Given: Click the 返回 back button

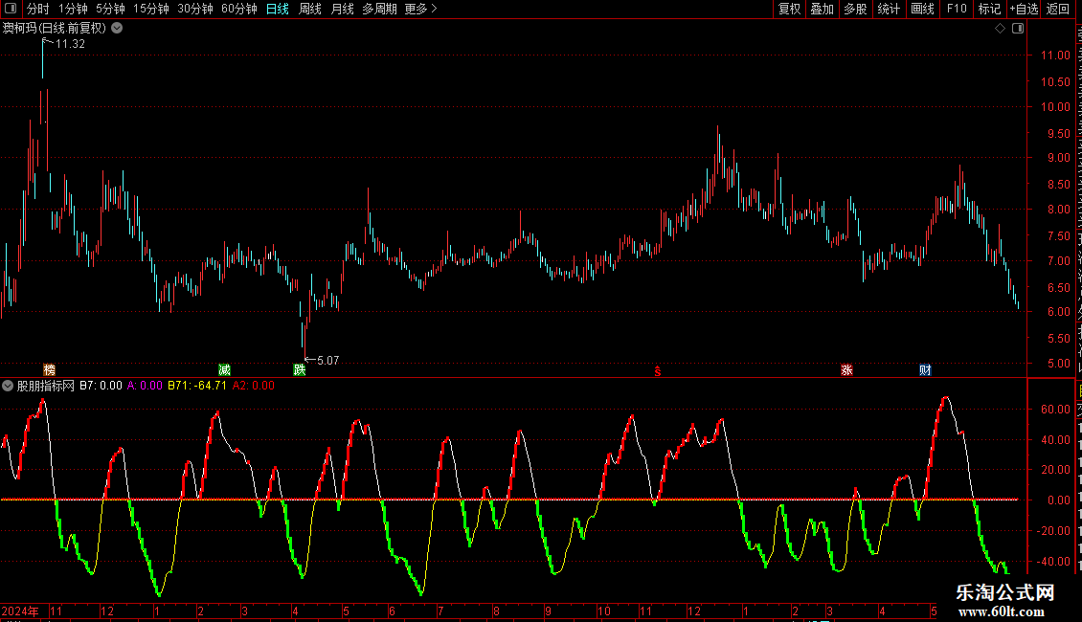Looking at the screenshot, I should 1057,9.
